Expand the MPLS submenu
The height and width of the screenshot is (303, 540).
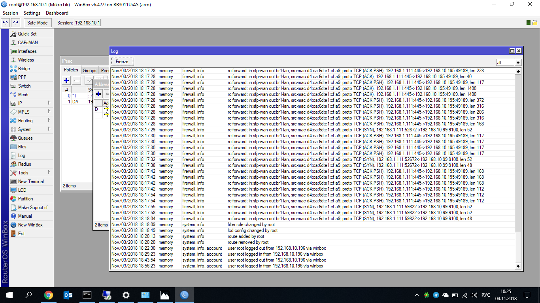pyautogui.click(x=31, y=112)
